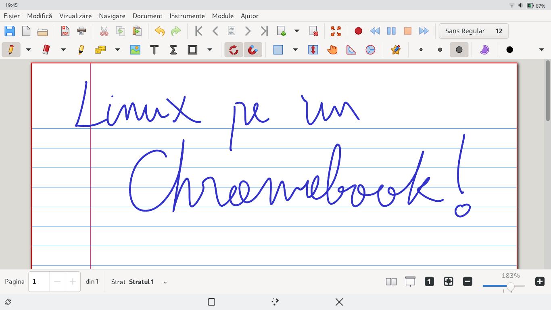Delete the current page

(313, 31)
